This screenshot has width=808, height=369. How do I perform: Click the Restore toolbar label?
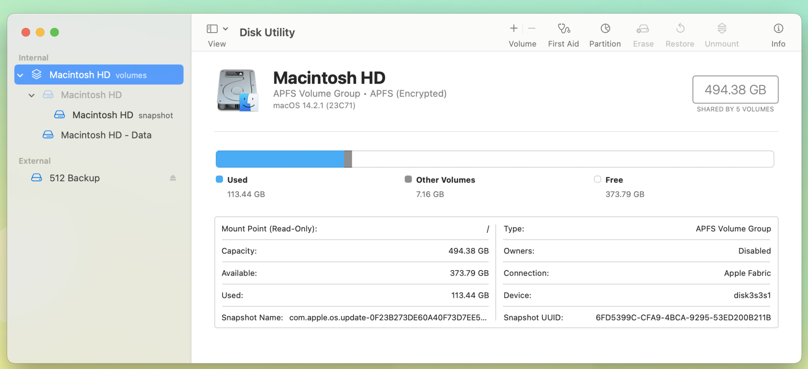680,44
